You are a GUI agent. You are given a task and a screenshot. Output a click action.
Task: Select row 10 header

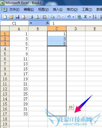coord(5,79)
